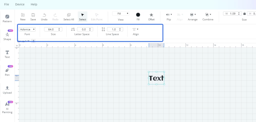
Task: Toggle the aspect ratio lock icon
Action: click(244, 14)
